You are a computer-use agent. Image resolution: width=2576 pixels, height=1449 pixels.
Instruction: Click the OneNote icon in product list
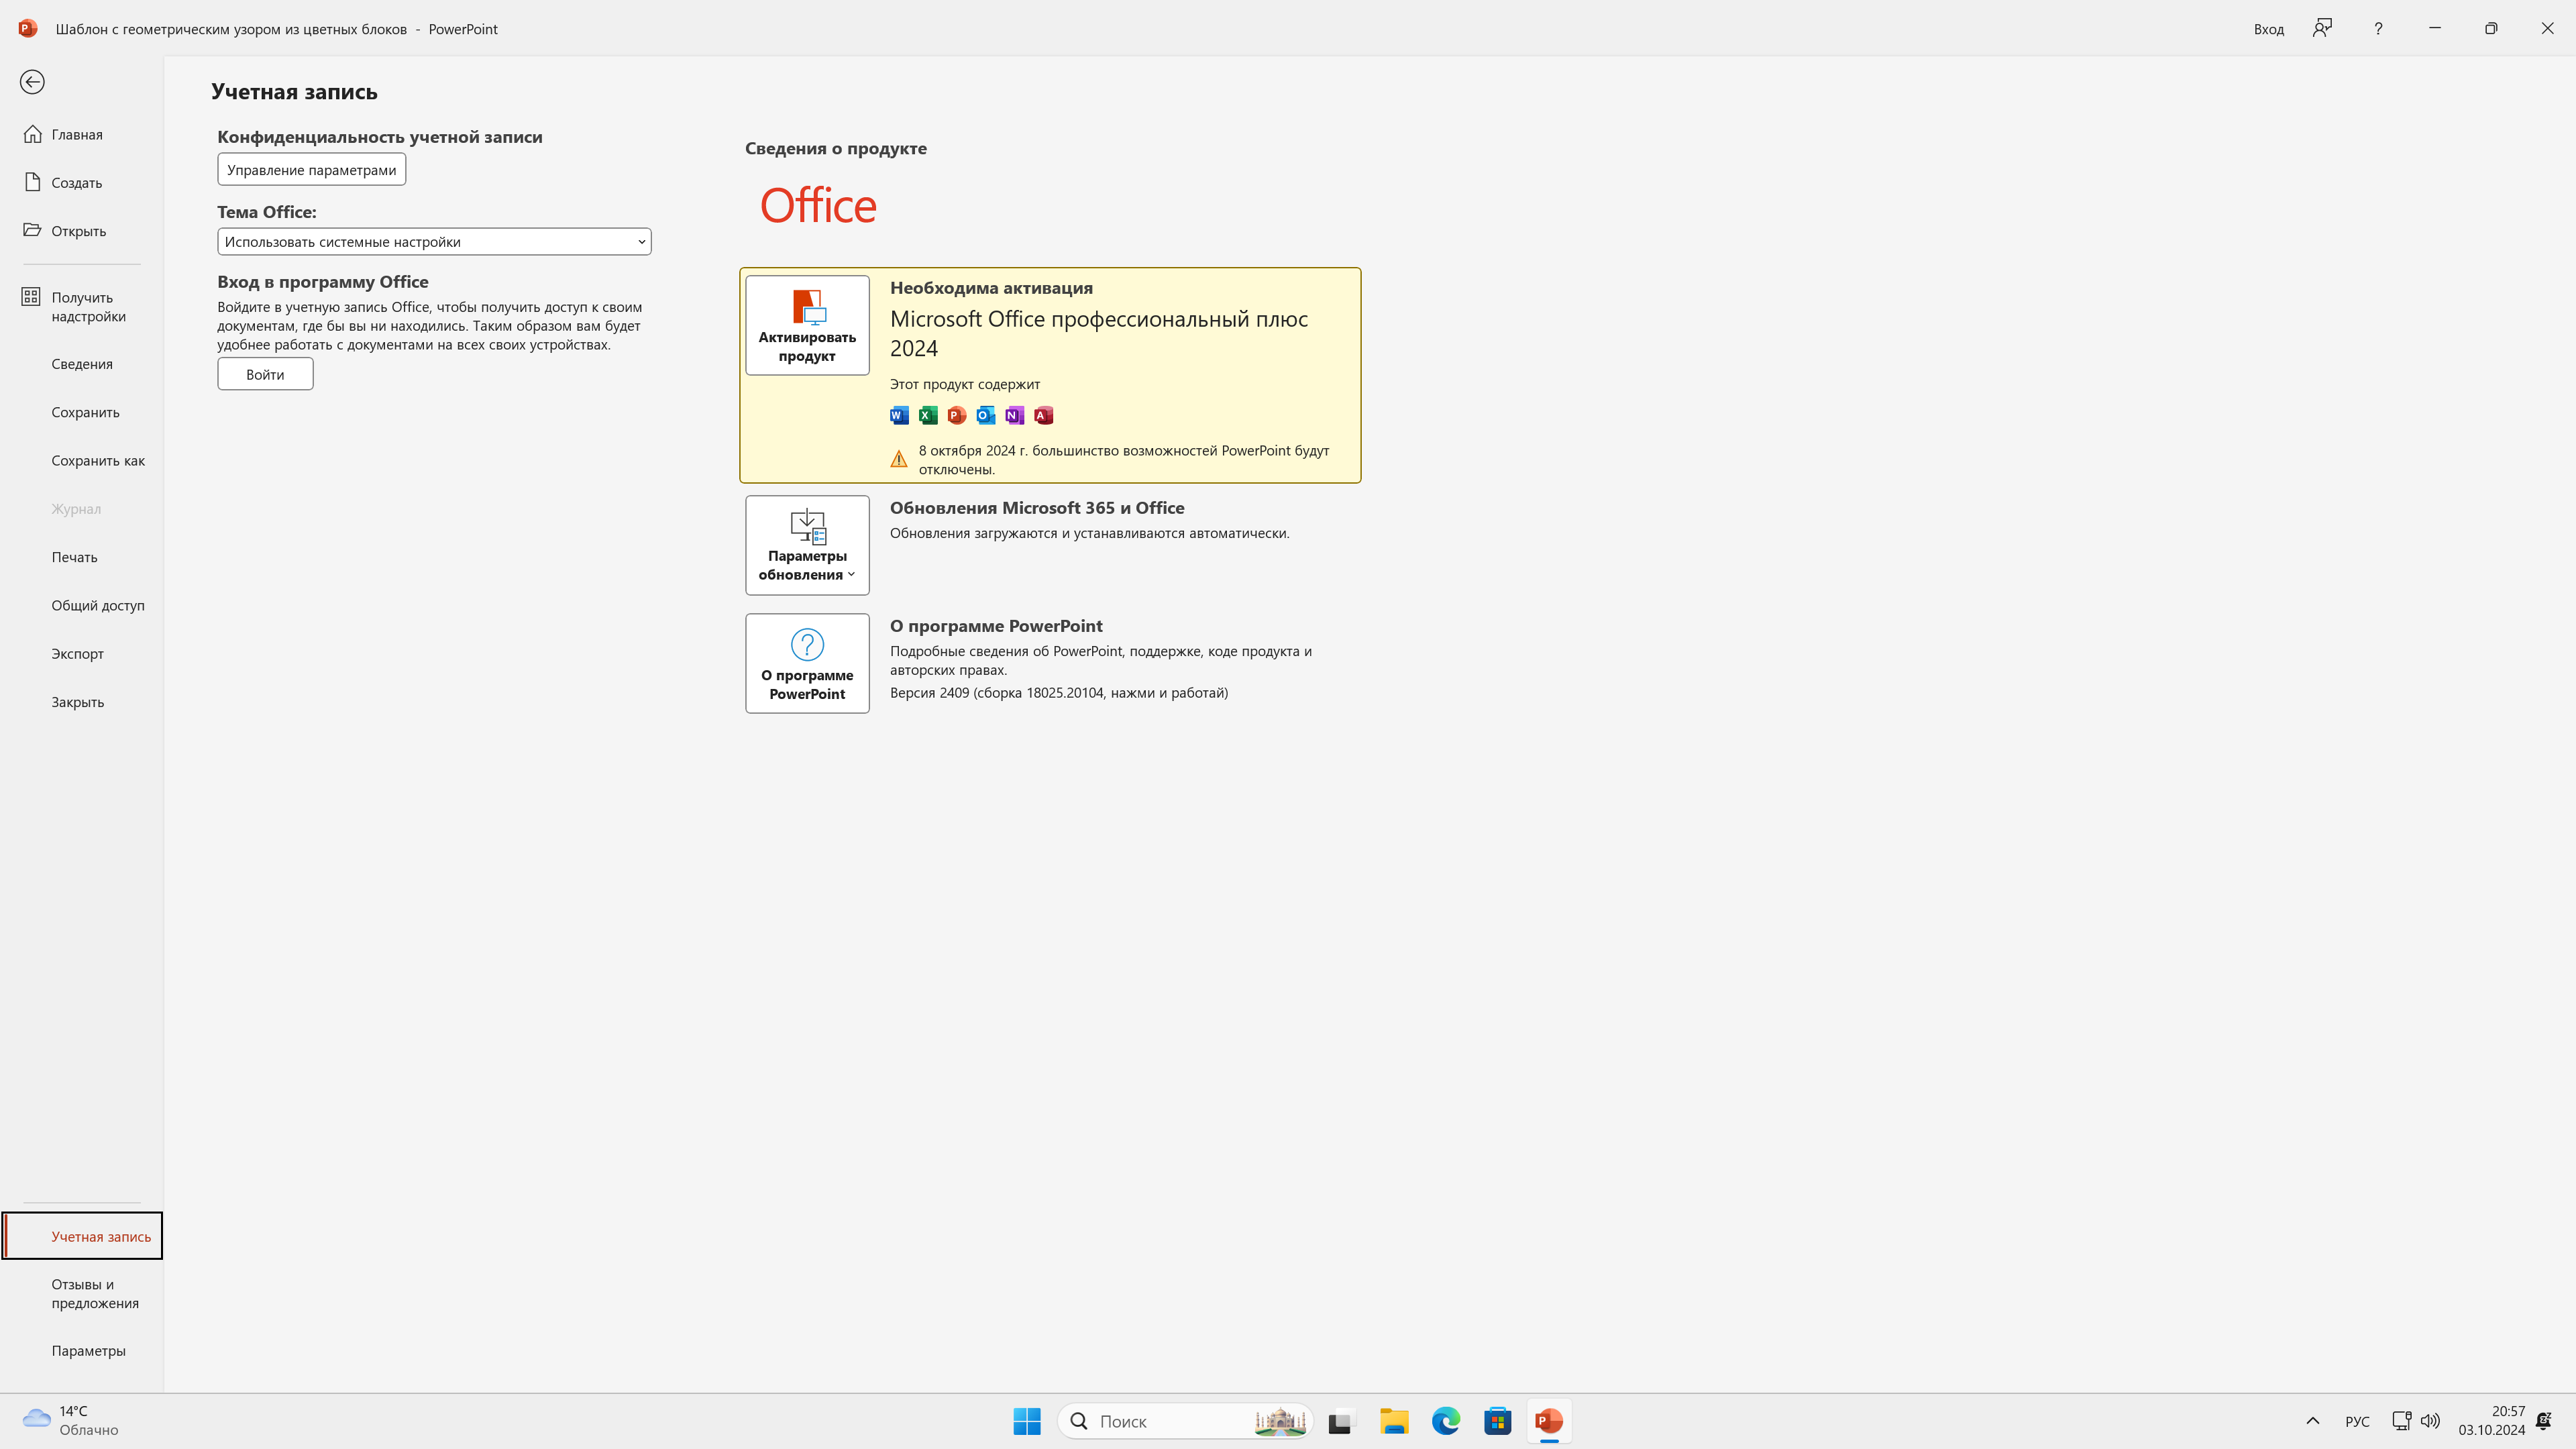click(x=1015, y=415)
